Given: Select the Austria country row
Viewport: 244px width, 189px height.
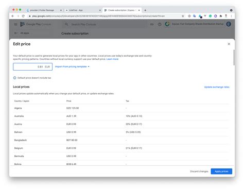Looking at the screenshot, I should click(x=121, y=124).
